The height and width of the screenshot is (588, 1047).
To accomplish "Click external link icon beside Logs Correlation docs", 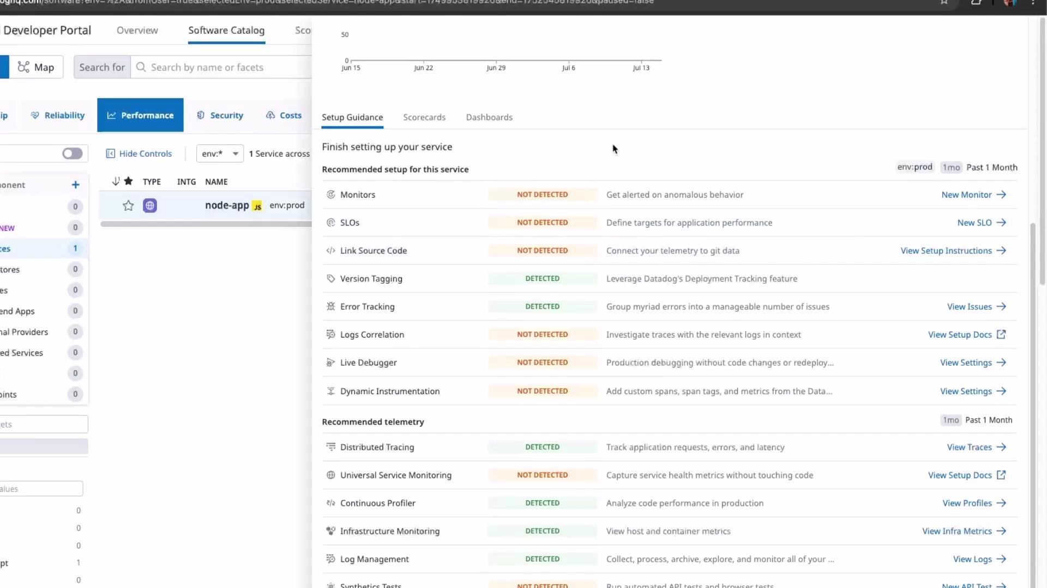I will (x=1001, y=334).
